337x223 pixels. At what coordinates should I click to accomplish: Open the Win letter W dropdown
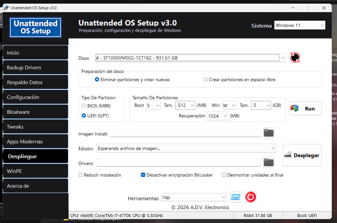(x=229, y=105)
